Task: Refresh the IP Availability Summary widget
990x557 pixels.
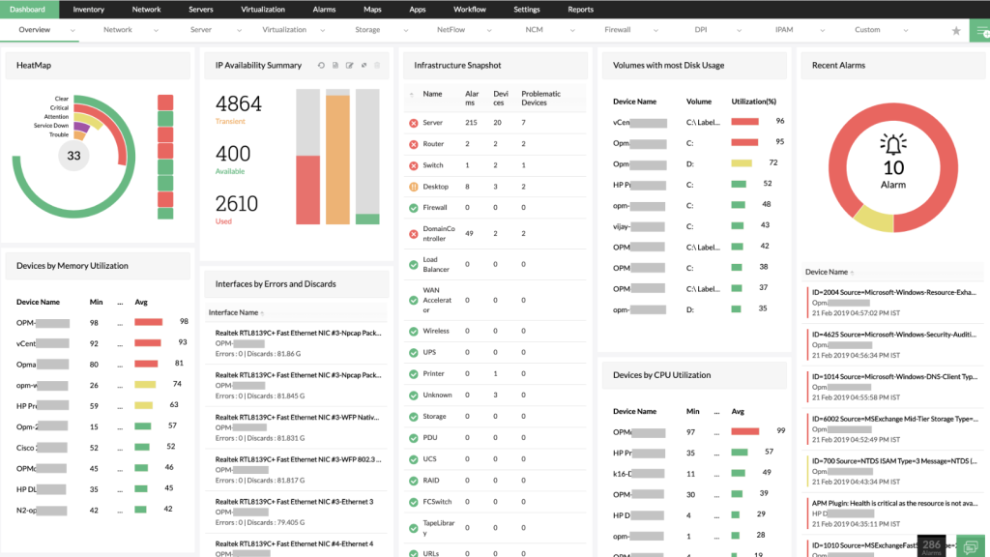Action: point(321,65)
